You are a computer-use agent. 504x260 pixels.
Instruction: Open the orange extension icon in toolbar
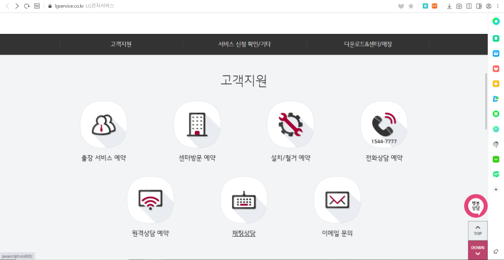pos(435,6)
